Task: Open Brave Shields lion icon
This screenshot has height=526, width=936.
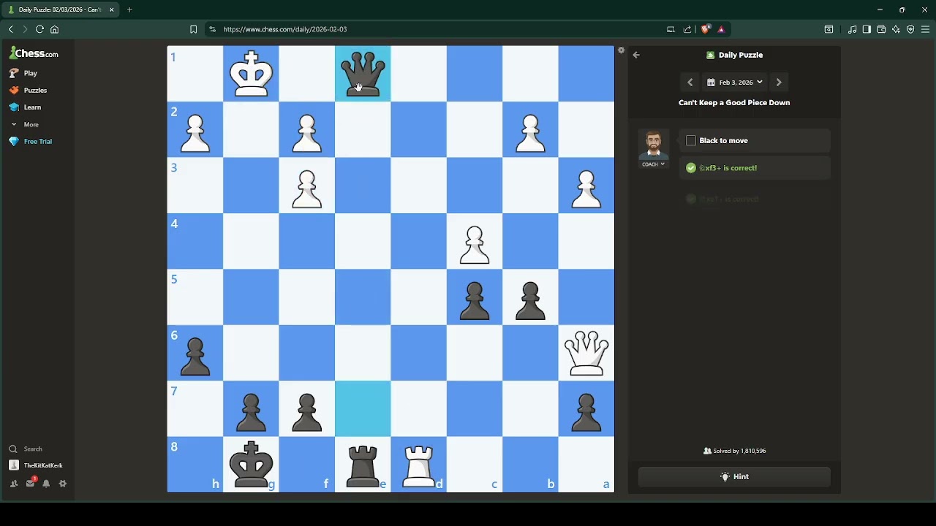Action: (x=705, y=29)
